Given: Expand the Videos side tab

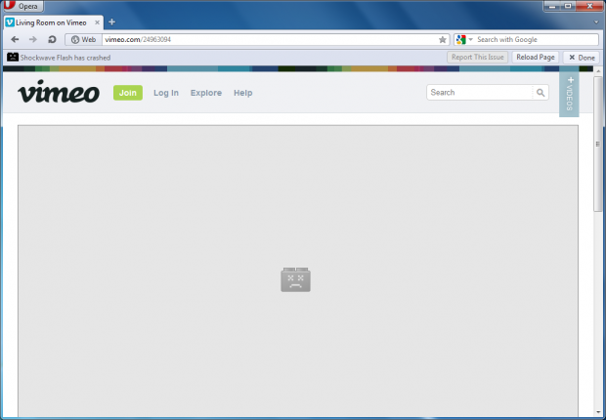Looking at the screenshot, I should coord(569,96).
